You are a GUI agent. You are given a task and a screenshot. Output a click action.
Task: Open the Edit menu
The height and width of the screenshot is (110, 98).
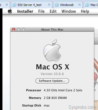click(53, 11)
